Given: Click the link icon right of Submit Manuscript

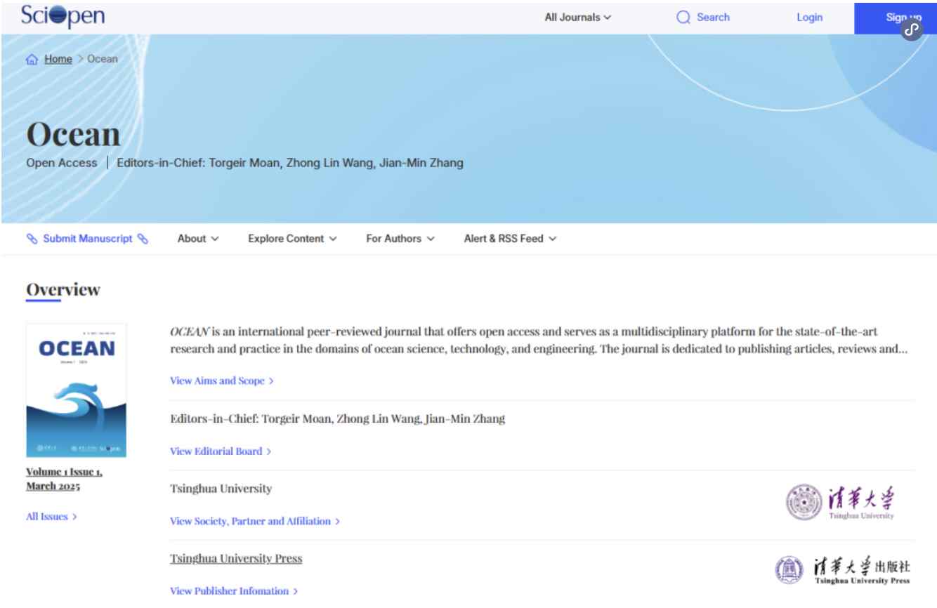Looking at the screenshot, I should (x=143, y=239).
